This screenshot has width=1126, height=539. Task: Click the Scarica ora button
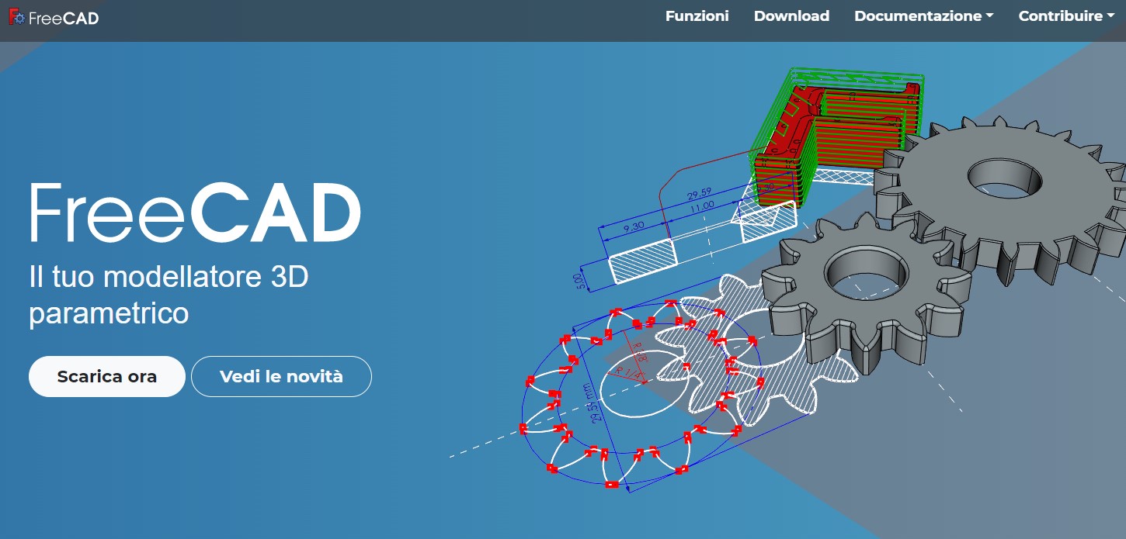pos(106,376)
